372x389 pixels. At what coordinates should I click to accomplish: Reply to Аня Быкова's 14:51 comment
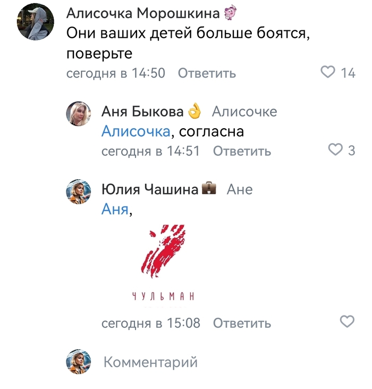click(x=242, y=151)
